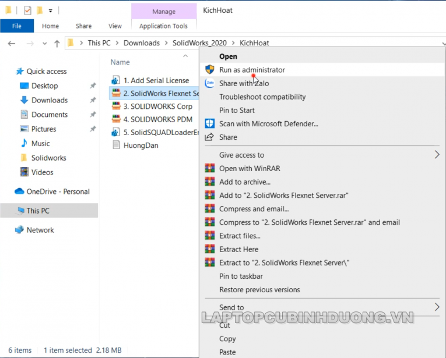The width and height of the screenshot is (446, 358).
Task: Click icon of 4. SOLIDWORKS PDM file
Action: (x=116, y=119)
